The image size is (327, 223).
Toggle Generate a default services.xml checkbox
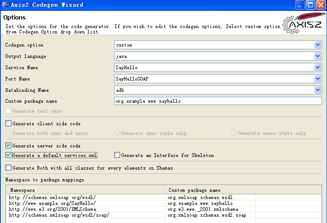[8, 155]
